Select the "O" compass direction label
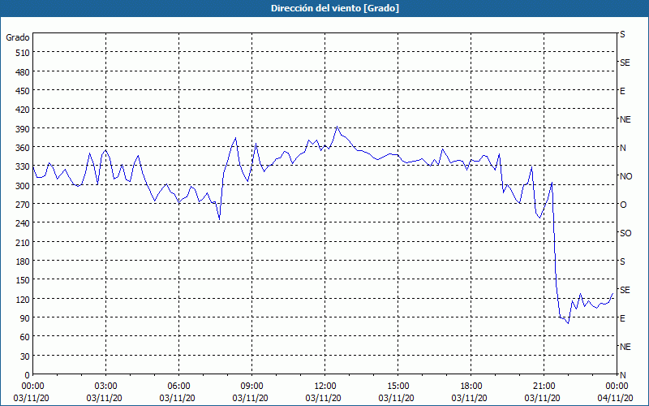The width and height of the screenshot is (649, 406). [x=623, y=205]
